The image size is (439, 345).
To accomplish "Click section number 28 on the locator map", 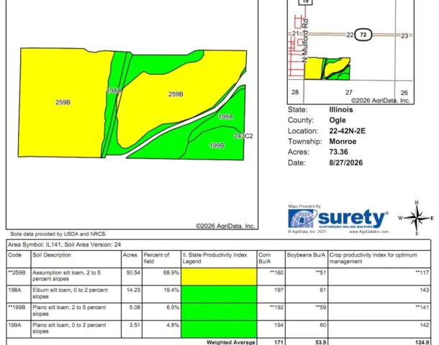I will [295, 92].
